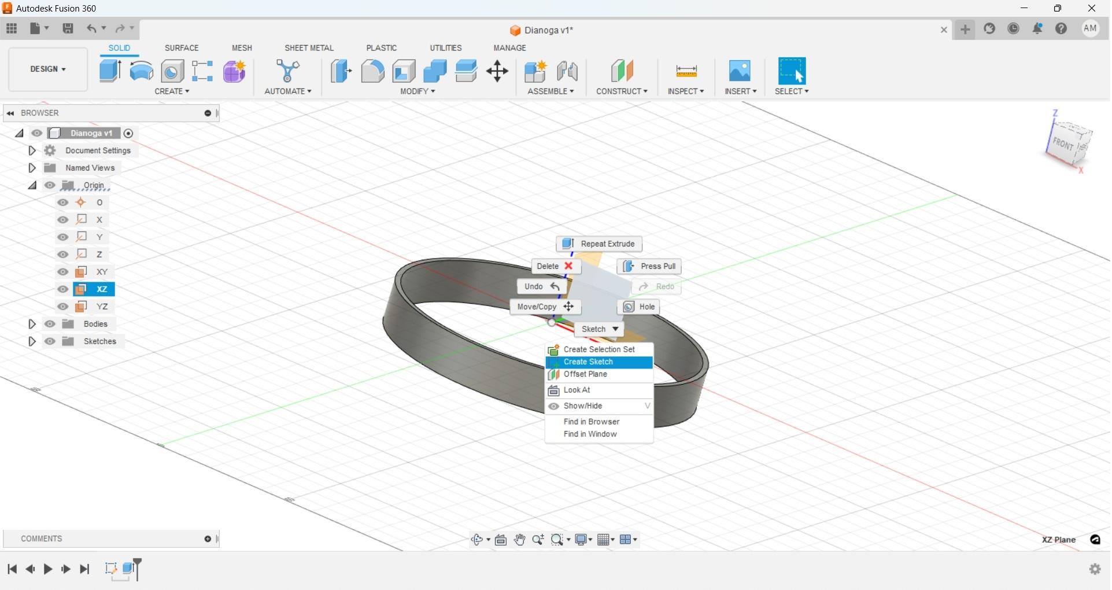1112x590 pixels.
Task: Toggle visibility of the Y axis
Action: pyautogui.click(x=63, y=237)
